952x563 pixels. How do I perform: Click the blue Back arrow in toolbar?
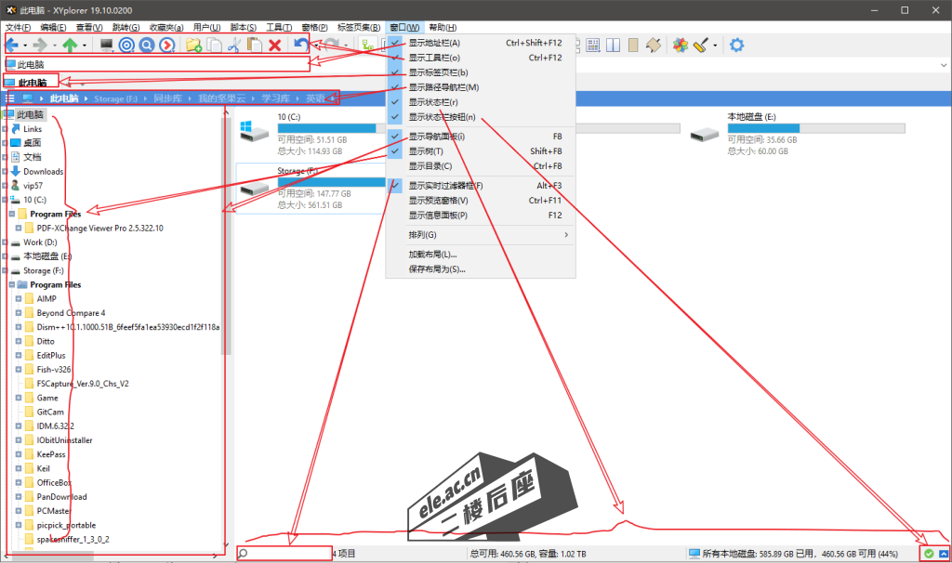coord(13,45)
